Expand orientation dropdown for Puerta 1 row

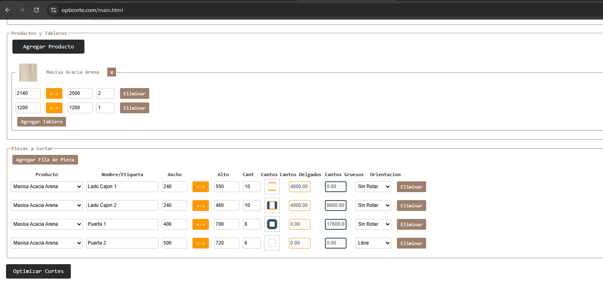tap(373, 224)
